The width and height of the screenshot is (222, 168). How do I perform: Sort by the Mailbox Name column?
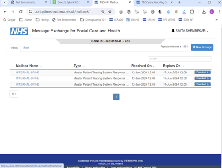29,66
